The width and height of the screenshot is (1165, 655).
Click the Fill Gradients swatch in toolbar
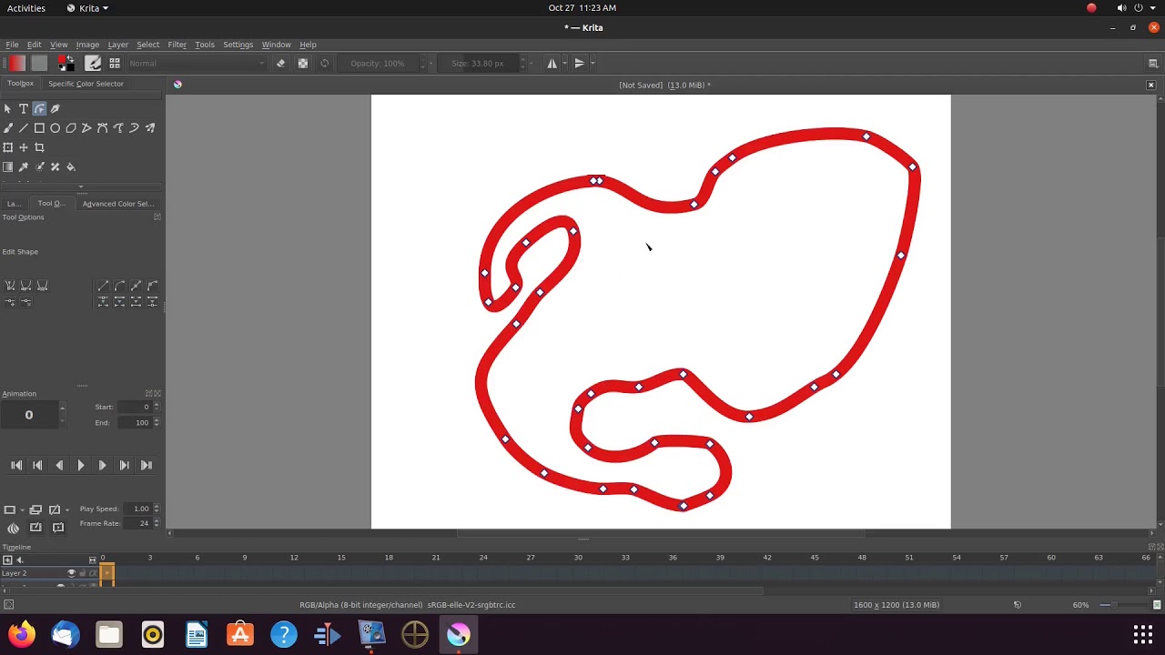point(16,63)
